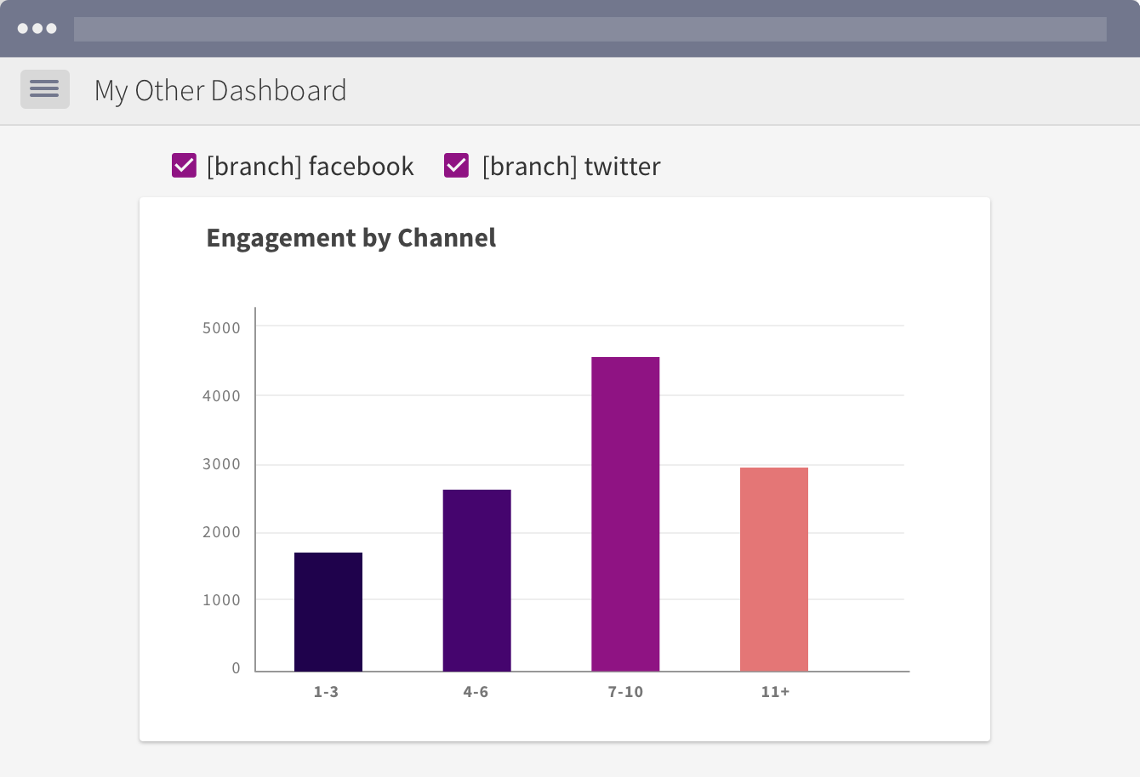Click the 4-6 x-axis label
Viewport: 1140px width, 777px height.
point(476,692)
